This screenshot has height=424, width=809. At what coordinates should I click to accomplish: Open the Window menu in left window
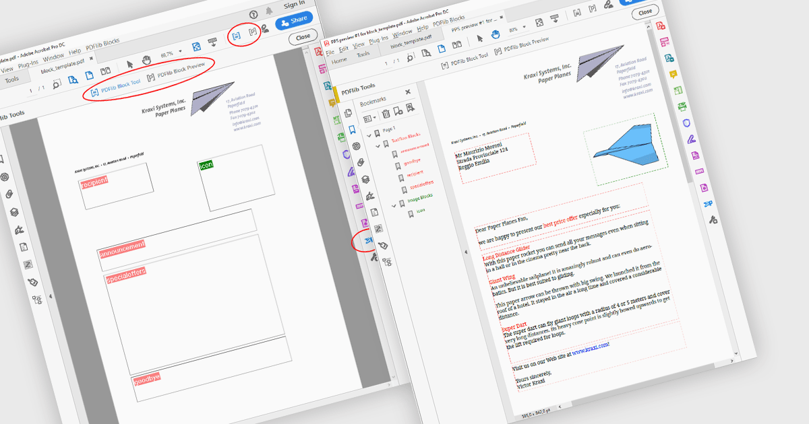(53, 56)
